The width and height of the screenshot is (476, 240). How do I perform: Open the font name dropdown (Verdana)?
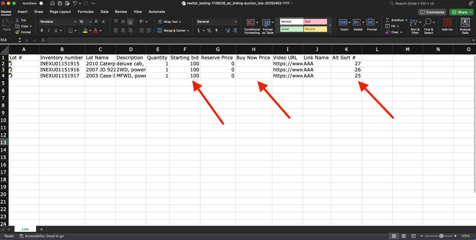[75, 22]
